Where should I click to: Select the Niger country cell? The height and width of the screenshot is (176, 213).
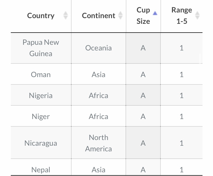pyautogui.click(x=41, y=116)
